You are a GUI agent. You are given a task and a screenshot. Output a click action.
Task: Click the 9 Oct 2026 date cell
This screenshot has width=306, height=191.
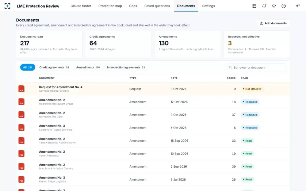tap(178, 89)
